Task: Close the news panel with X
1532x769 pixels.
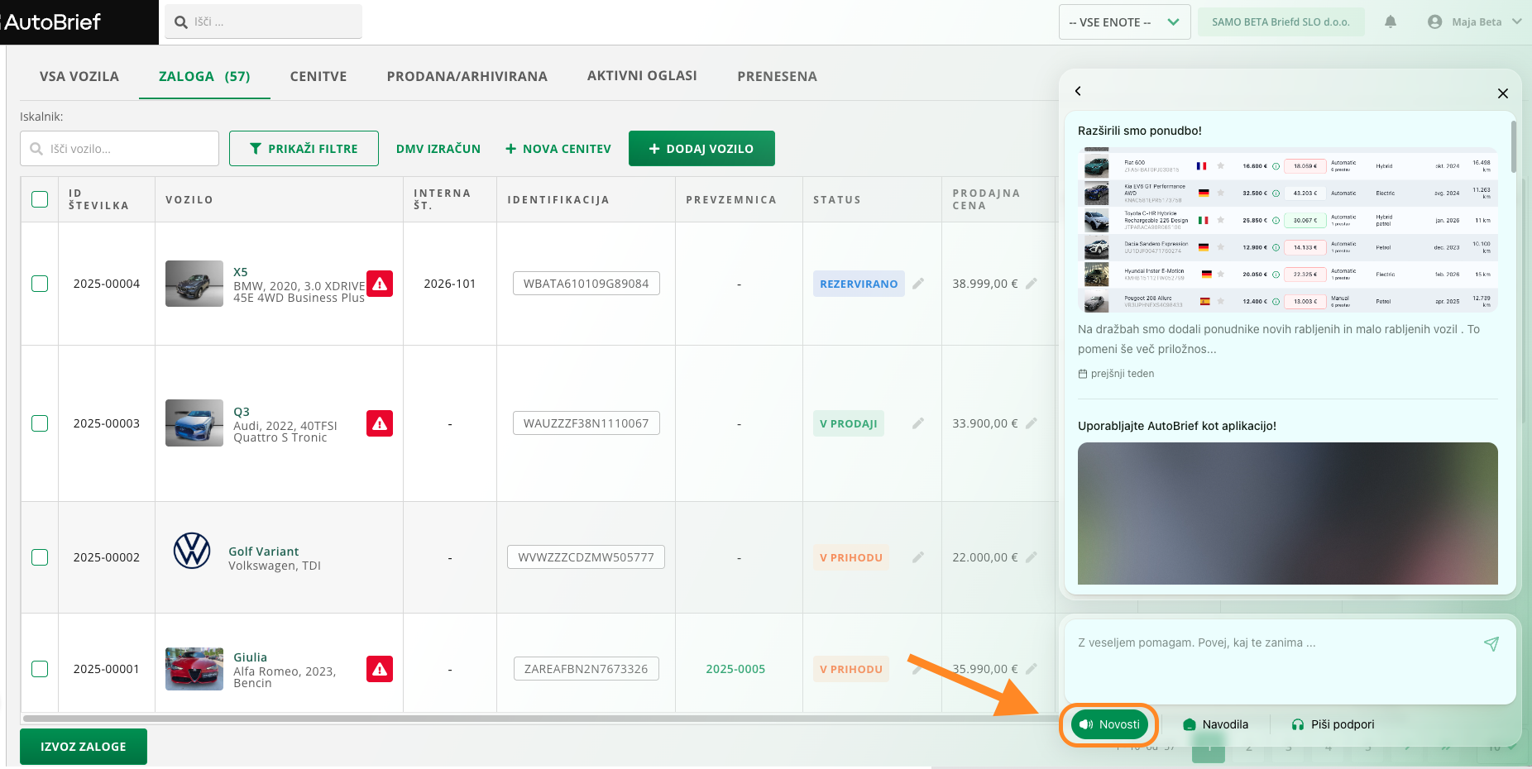Action: (x=1503, y=93)
